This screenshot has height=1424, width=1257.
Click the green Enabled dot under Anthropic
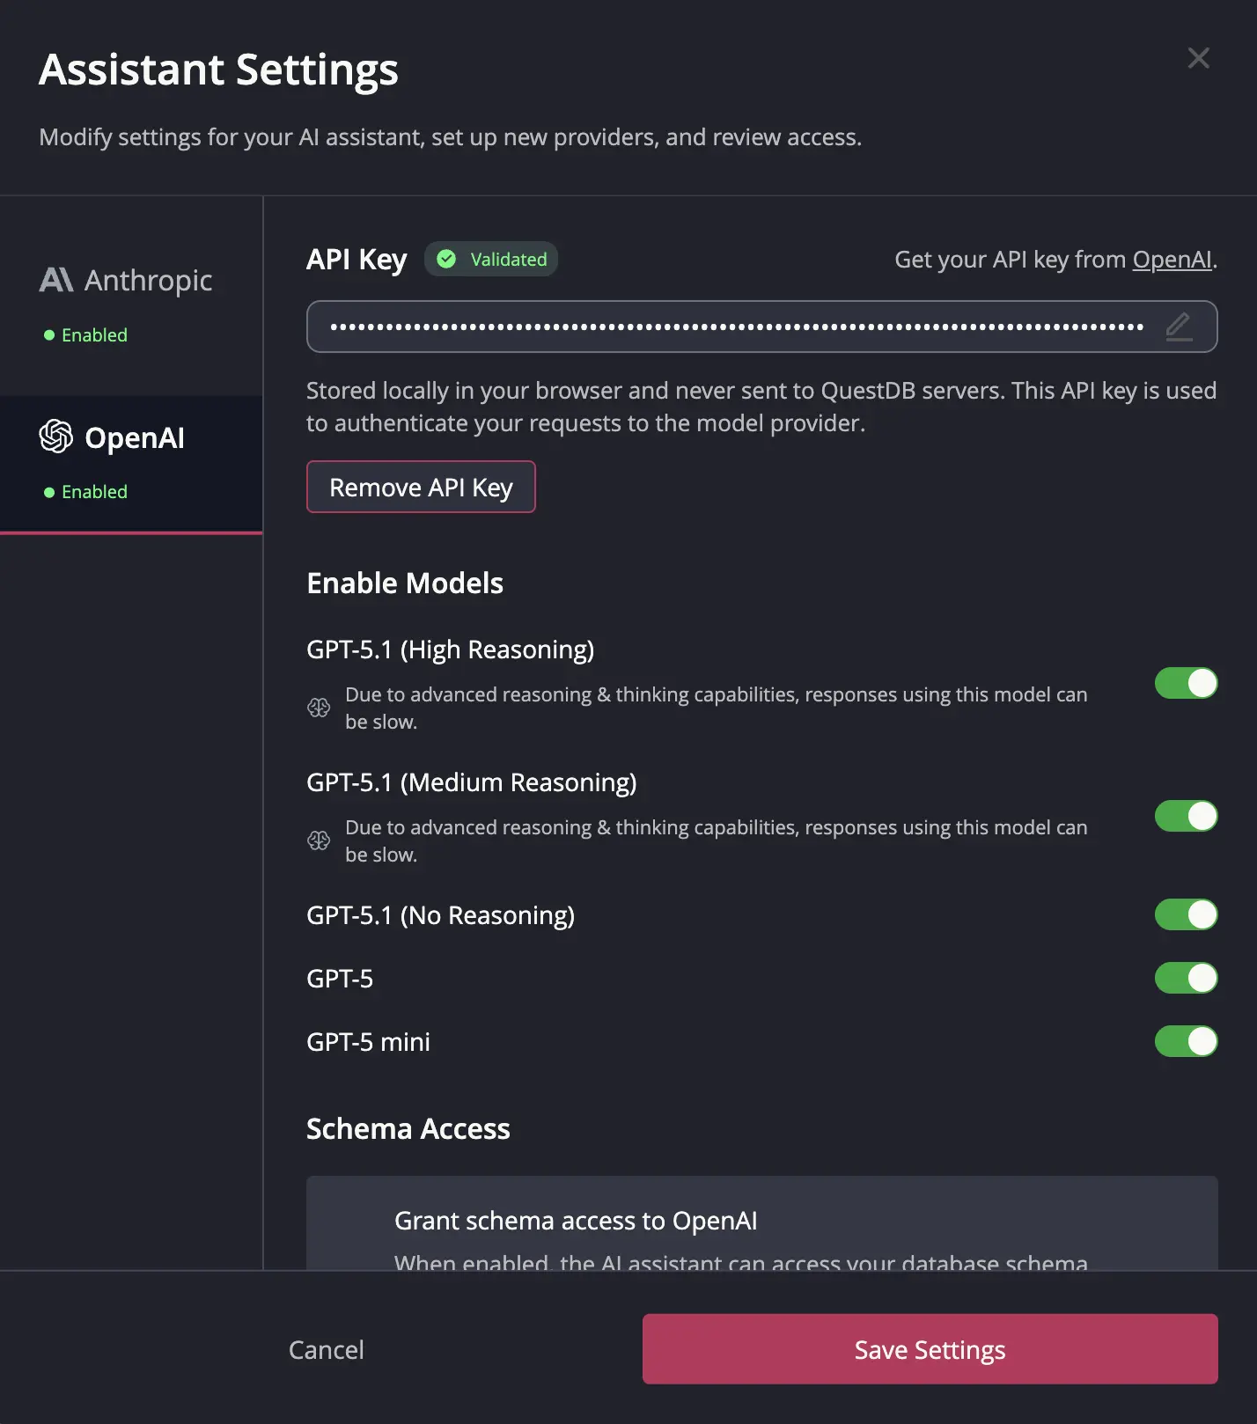click(x=49, y=334)
